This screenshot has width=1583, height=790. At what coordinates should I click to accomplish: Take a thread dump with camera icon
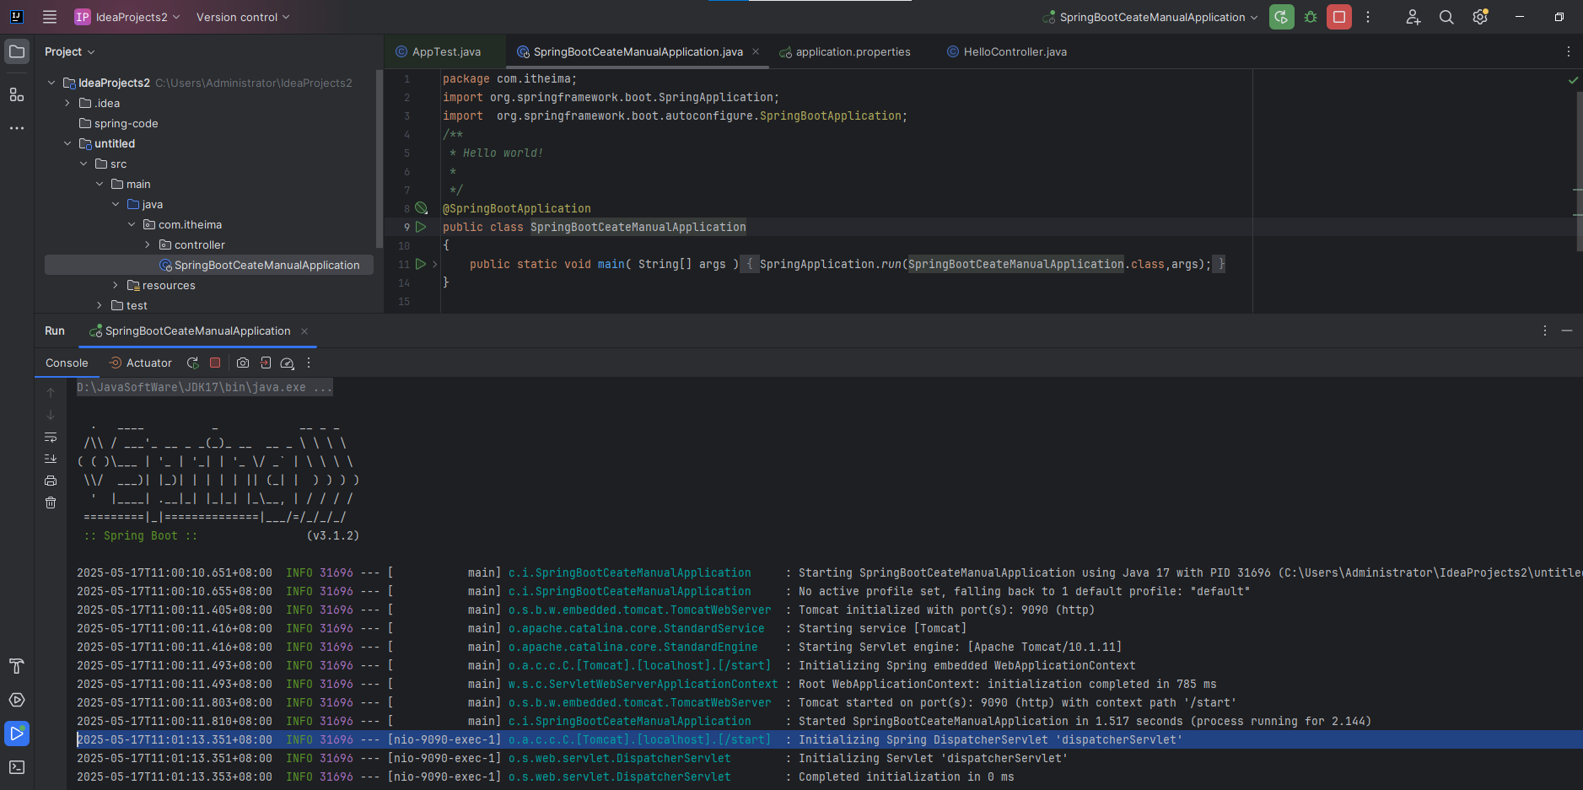[x=243, y=363]
